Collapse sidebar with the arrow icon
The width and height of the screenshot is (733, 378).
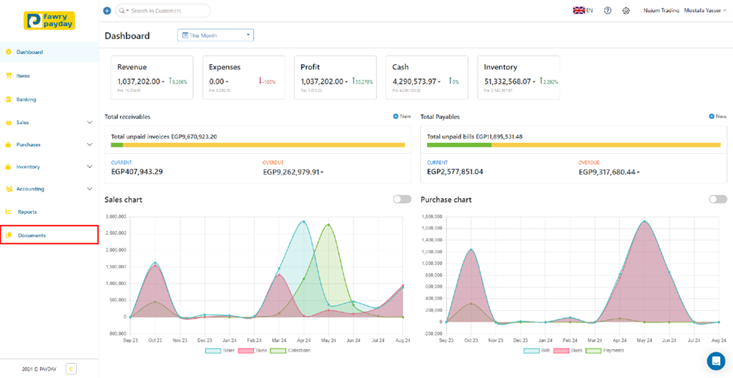coord(71,368)
